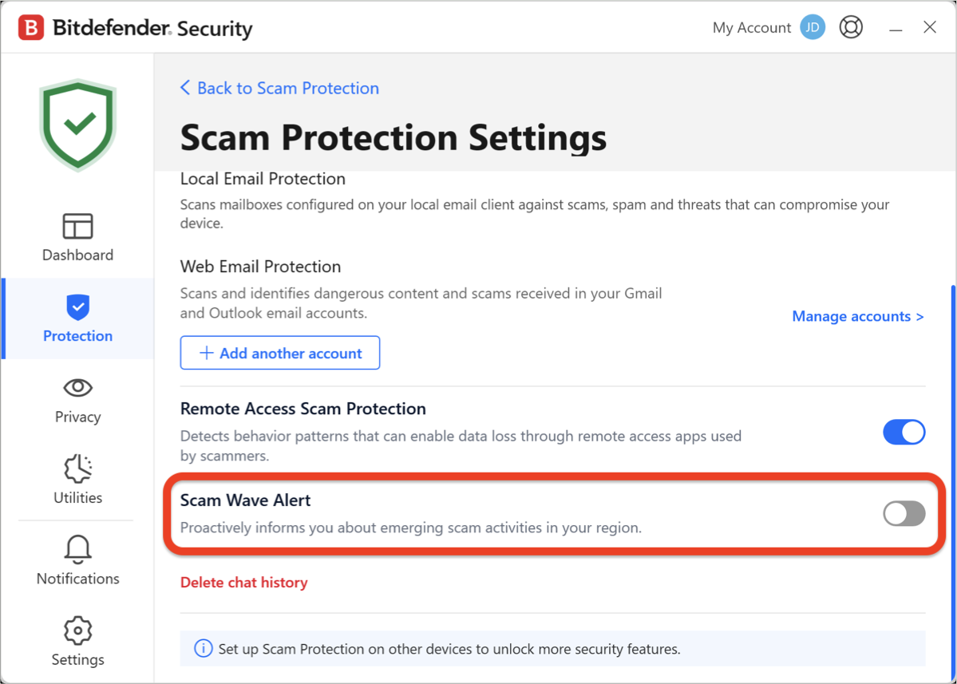Click the green check shield graphic

click(77, 123)
